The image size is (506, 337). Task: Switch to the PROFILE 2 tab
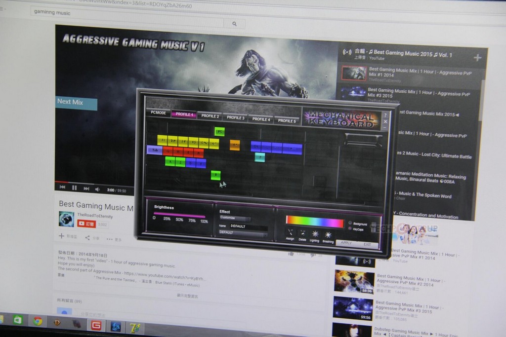(210, 116)
